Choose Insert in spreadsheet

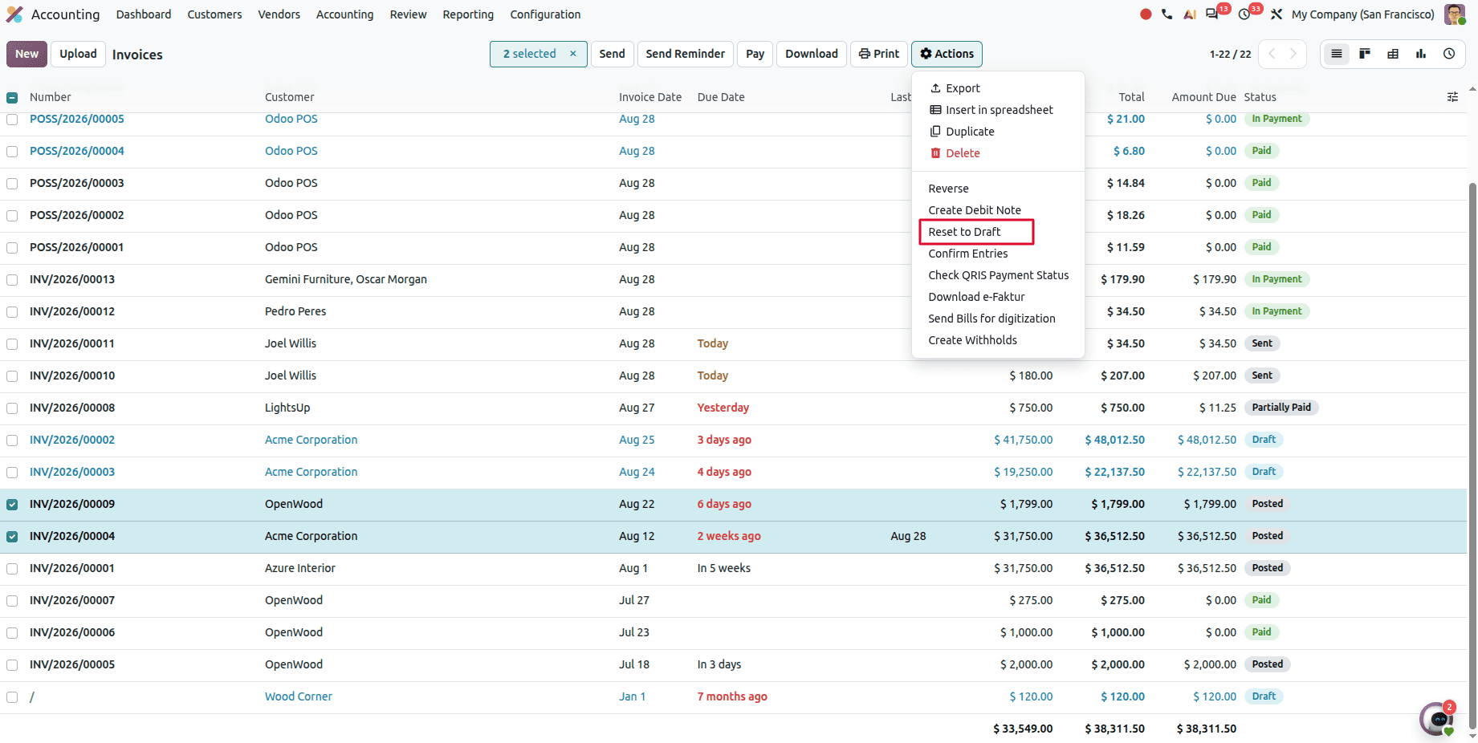[x=998, y=110]
